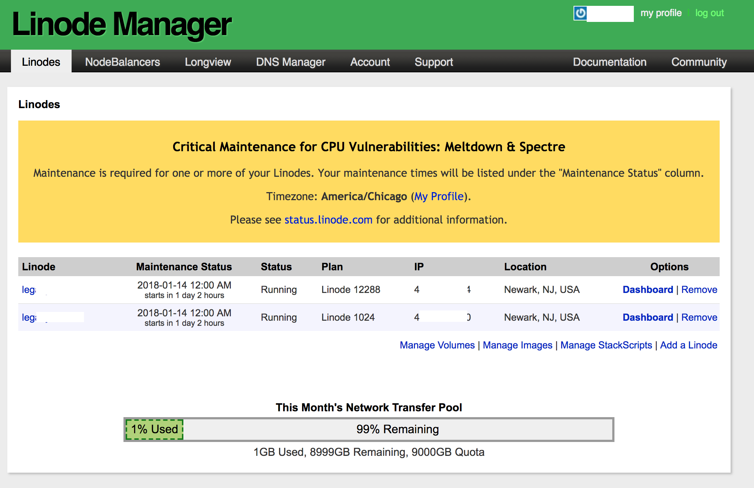Click the Location column header

(525, 267)
